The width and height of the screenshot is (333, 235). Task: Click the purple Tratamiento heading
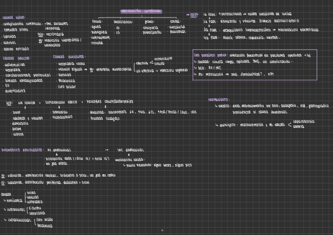pos(219,100)
